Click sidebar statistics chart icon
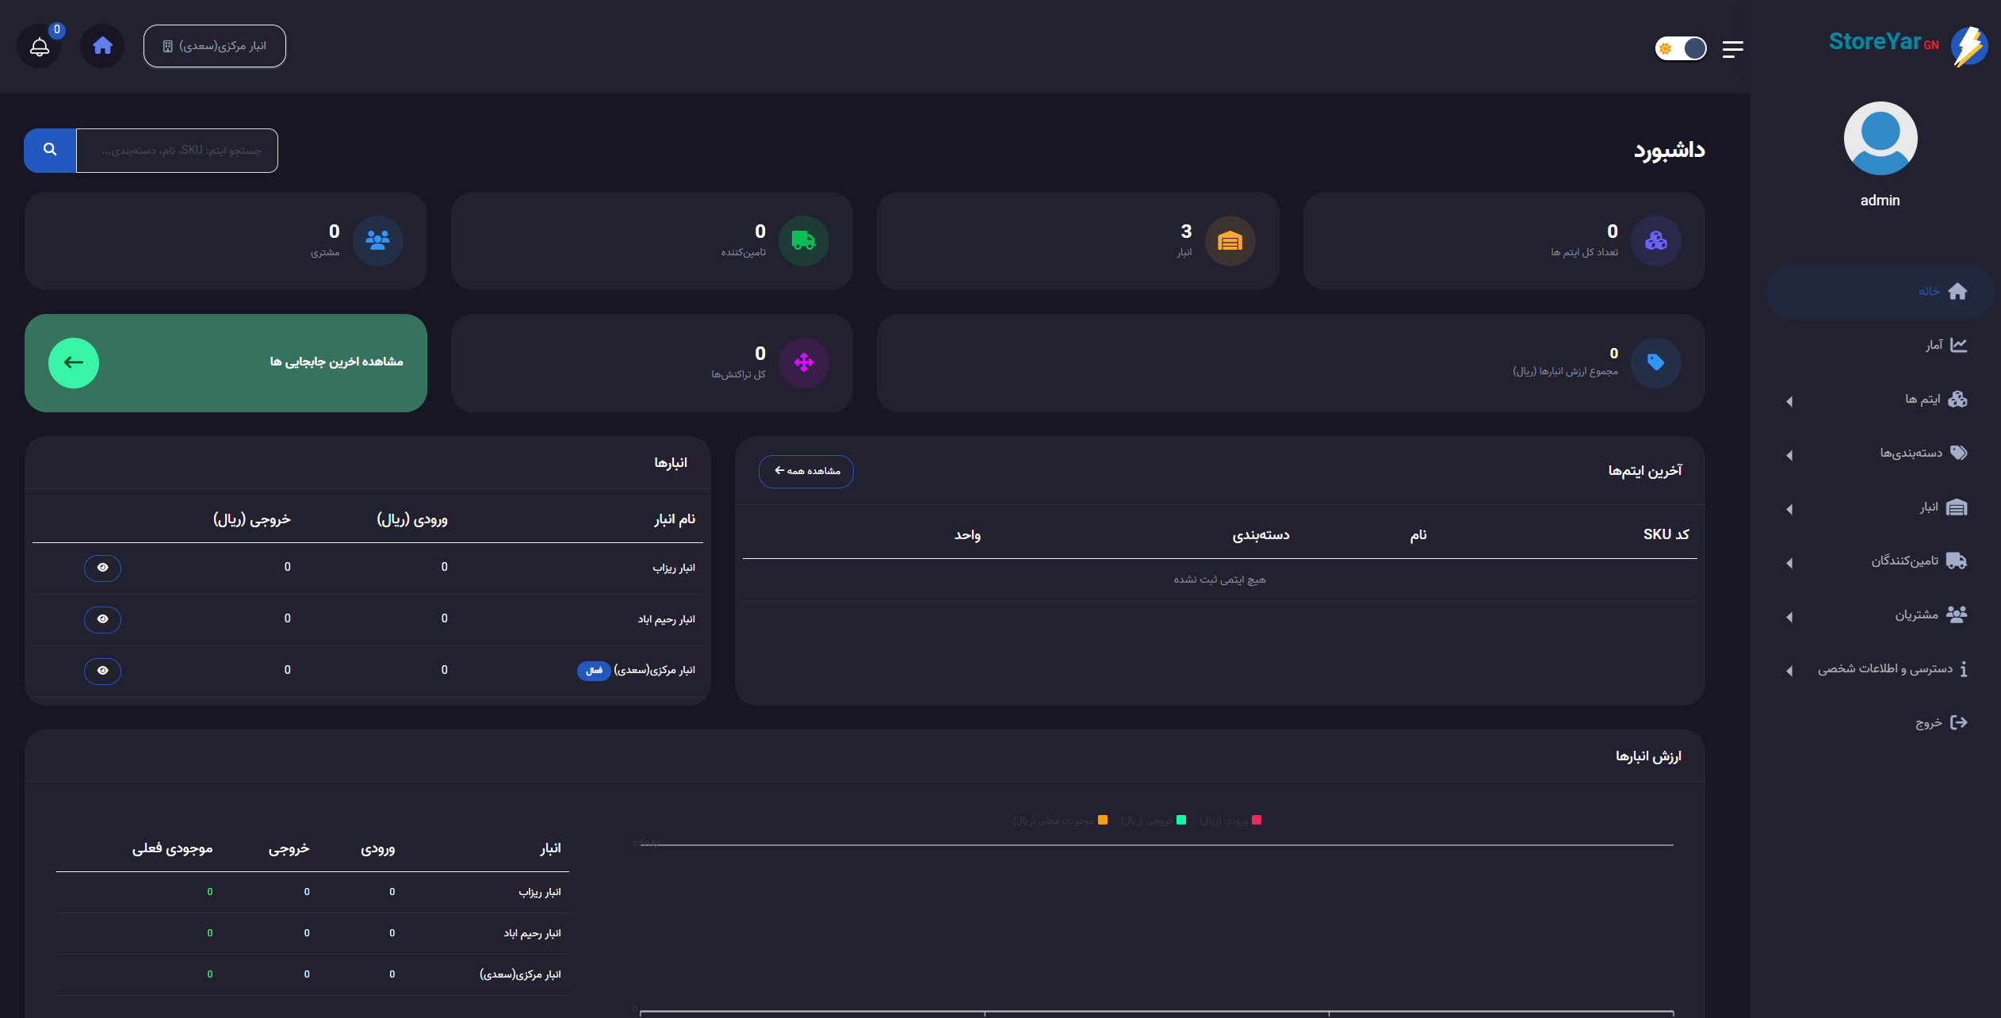The height and width of the screenshot is (1018, 2001). (1958, 345)
